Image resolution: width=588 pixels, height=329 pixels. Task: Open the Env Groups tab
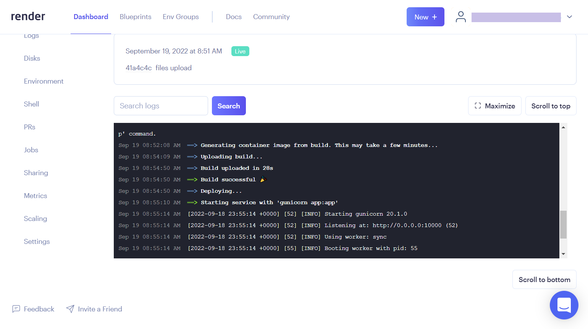pos(181,16)
